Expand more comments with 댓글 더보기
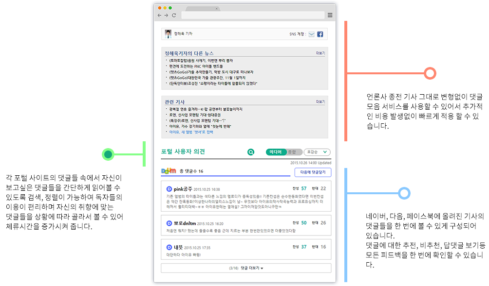The width and height of the screenshot is (489, 286). [246, 268]
